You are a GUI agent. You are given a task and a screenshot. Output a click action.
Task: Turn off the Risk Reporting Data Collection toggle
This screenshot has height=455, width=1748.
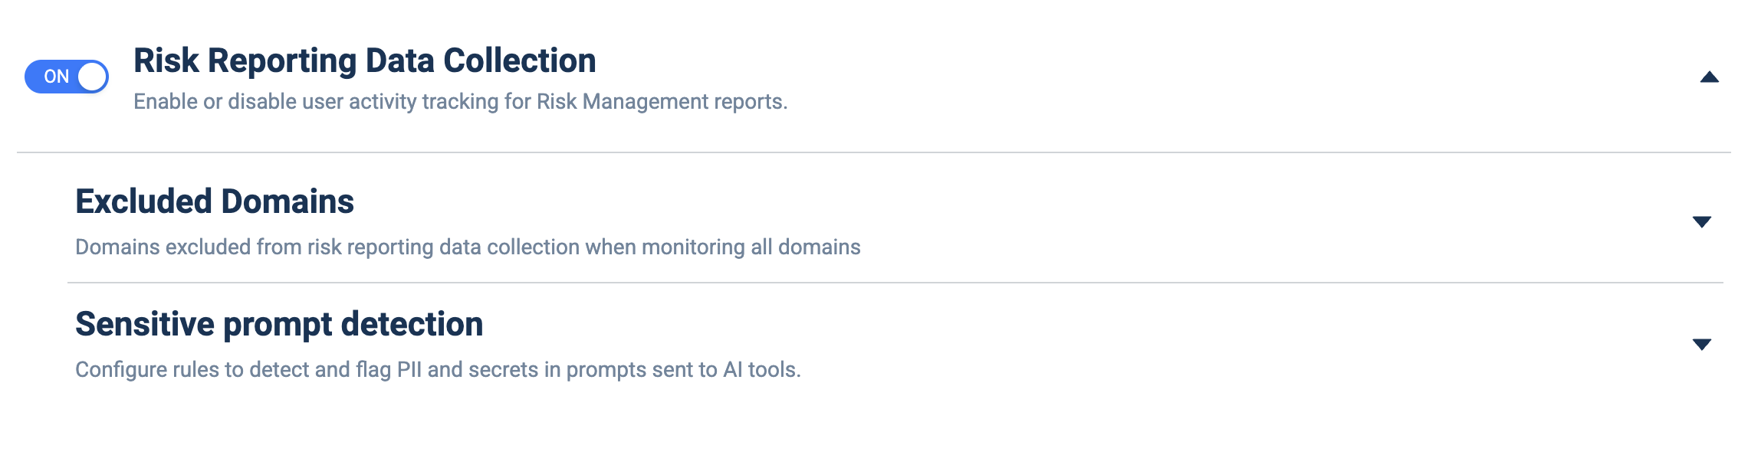coord(67,77)
